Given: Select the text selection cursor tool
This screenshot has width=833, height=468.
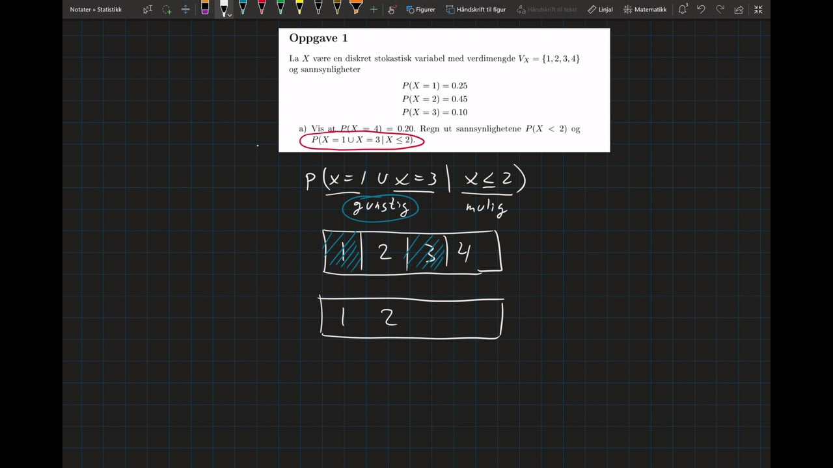Looking at the screenshot, I should [x=148, y=9].
